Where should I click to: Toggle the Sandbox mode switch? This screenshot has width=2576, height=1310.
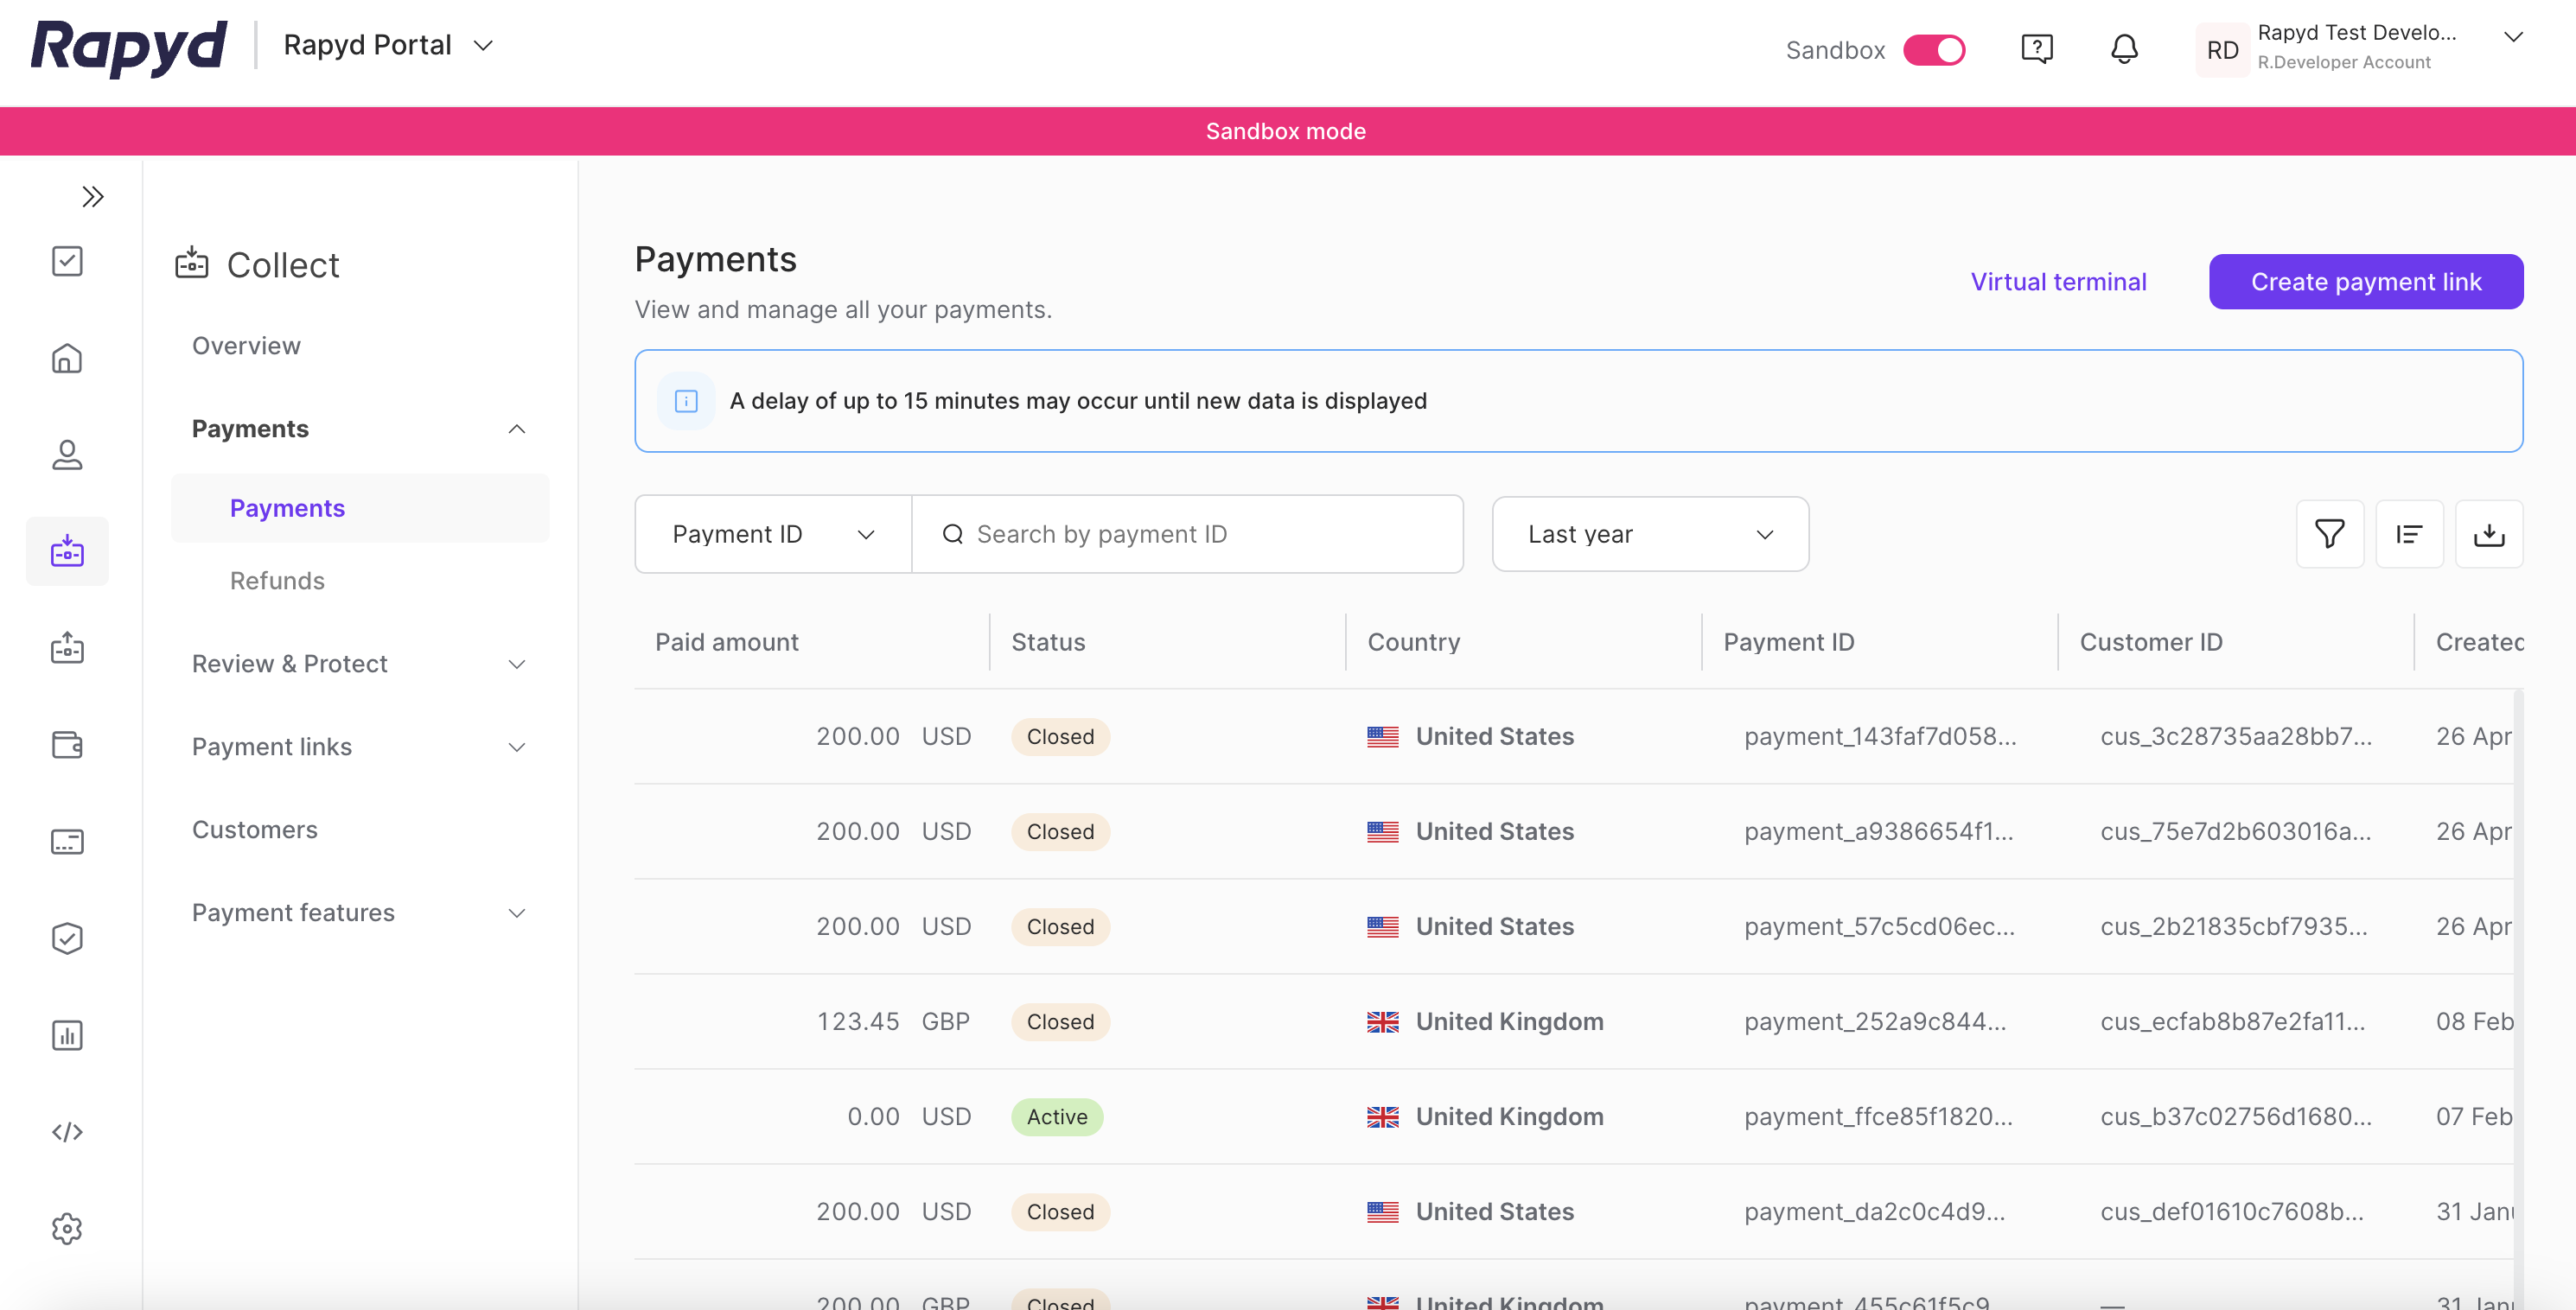[1933, 50]
